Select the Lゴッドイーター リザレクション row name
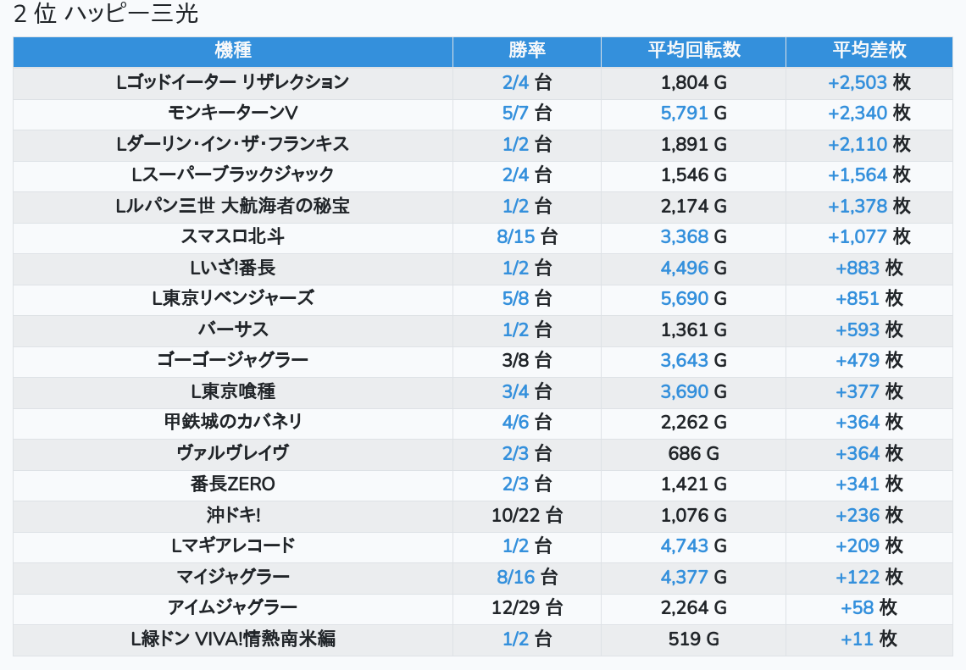Viewport: 966px width, 670px height. coord(233,82)
